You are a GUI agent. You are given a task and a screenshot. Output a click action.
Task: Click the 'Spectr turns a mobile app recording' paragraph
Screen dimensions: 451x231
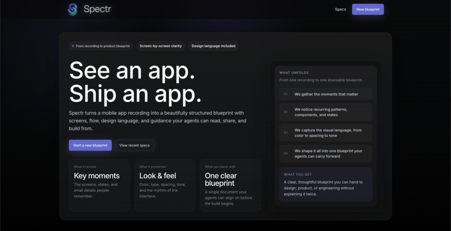(158, 121)
